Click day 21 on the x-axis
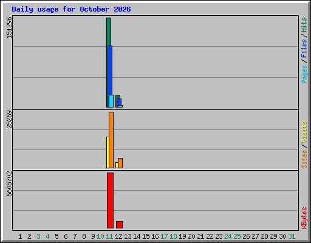This screenshot has width=311, height=243. tap(200, 236)
